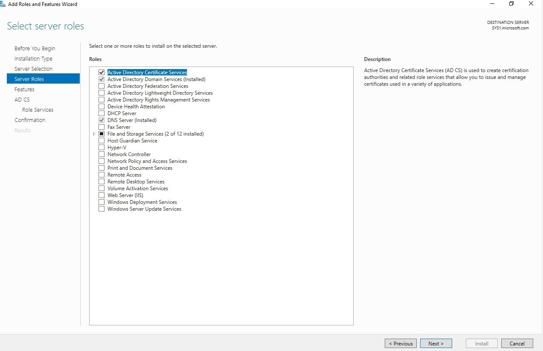Image resolution: width=543 pixels, height=351 pixels.
Task: Uncheck Active Directory Certificate Services checkbox
Action: [102, 73]
